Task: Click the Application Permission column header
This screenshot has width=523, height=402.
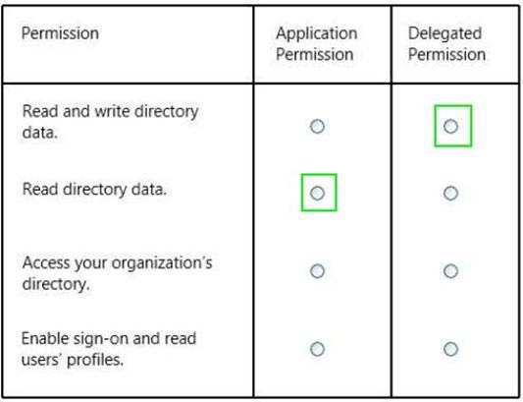Action: click(317, 44)
